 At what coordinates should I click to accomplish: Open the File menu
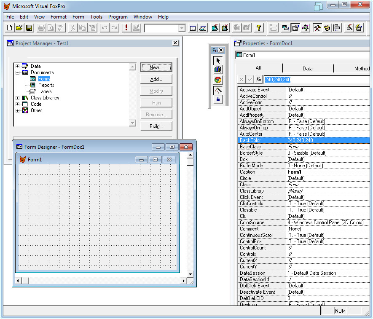(10, 17)
